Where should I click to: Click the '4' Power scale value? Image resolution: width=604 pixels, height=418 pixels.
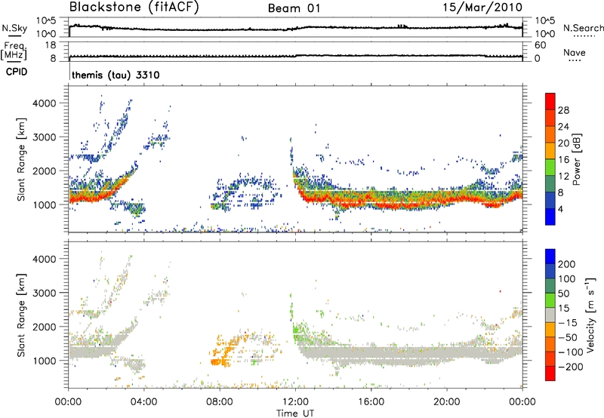pos(560,209)
